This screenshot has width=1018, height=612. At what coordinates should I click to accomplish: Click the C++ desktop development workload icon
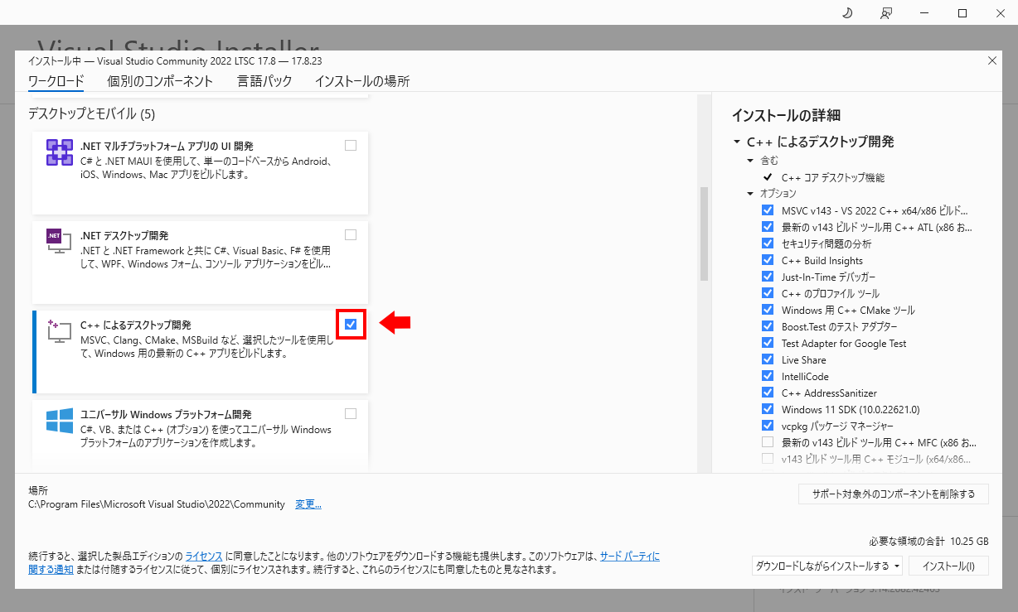pyautogui.click(x=59, y=331)
